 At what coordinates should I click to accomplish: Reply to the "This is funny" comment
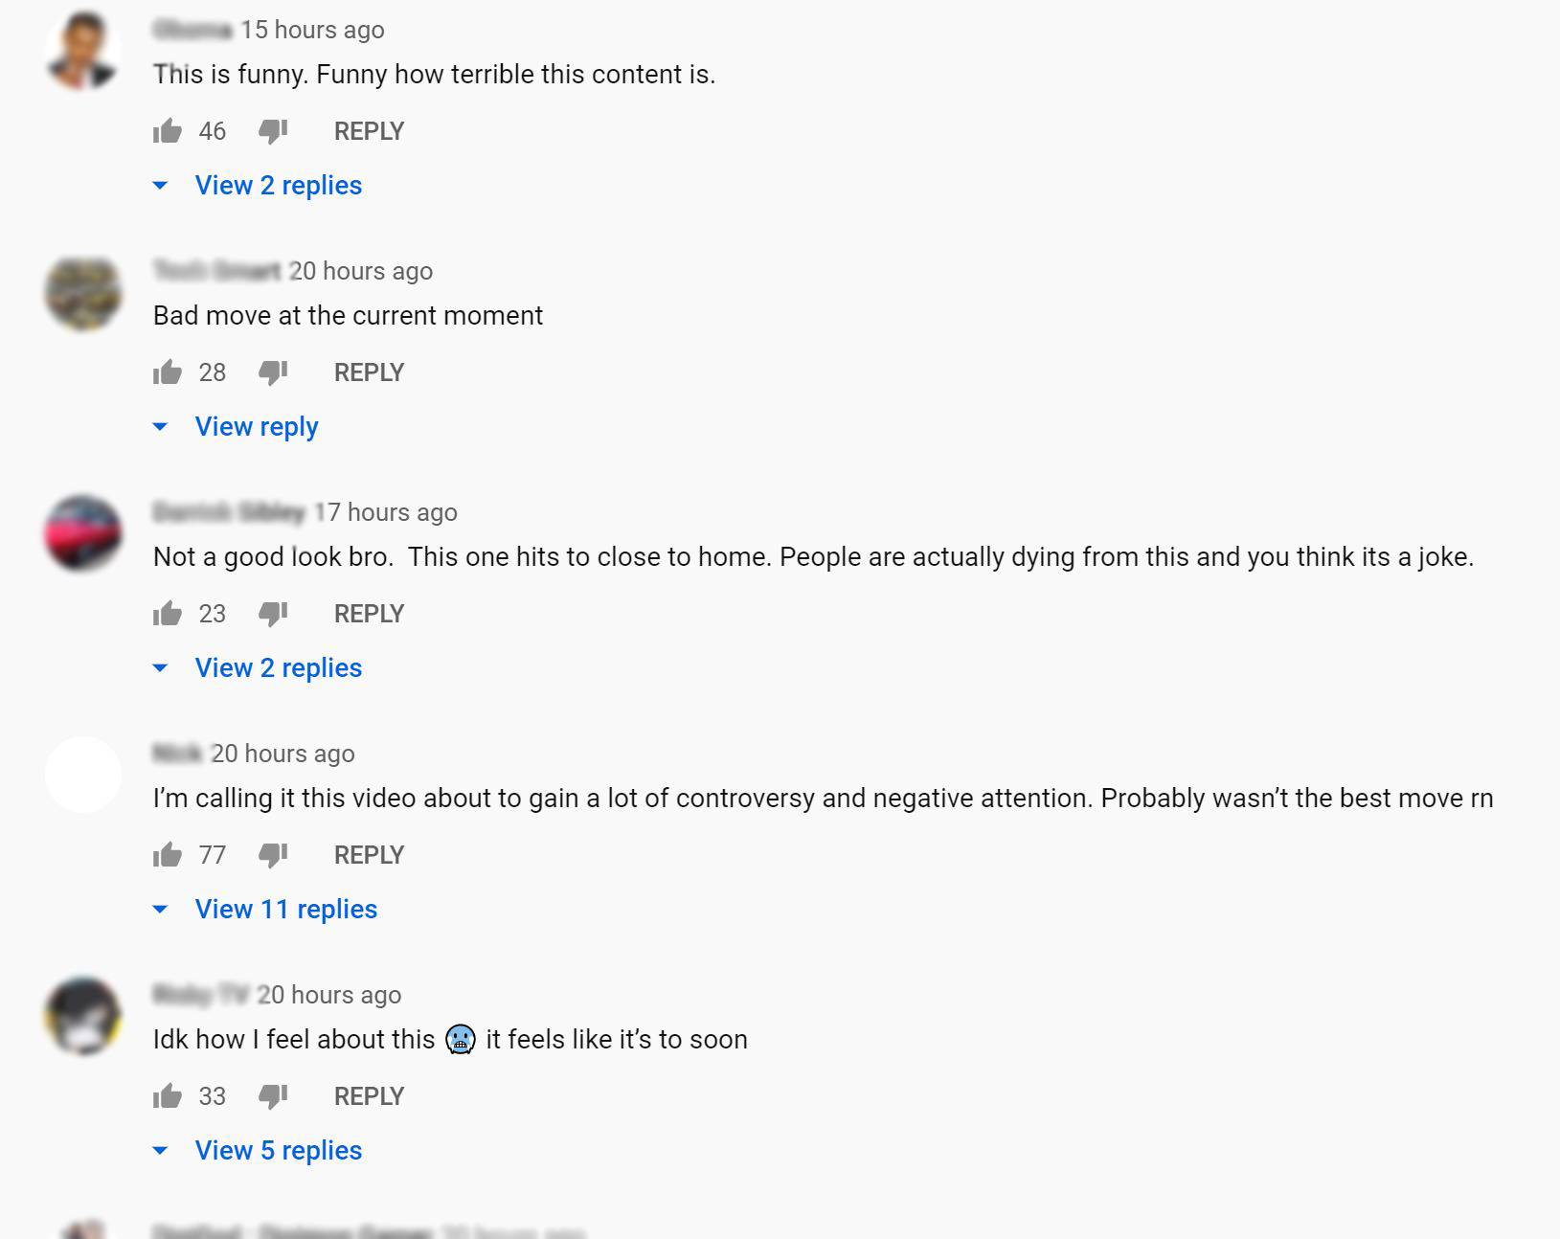point(369,131)
